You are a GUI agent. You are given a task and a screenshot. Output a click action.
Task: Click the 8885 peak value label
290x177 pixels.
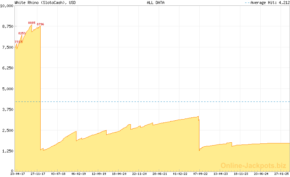(32, 23)
